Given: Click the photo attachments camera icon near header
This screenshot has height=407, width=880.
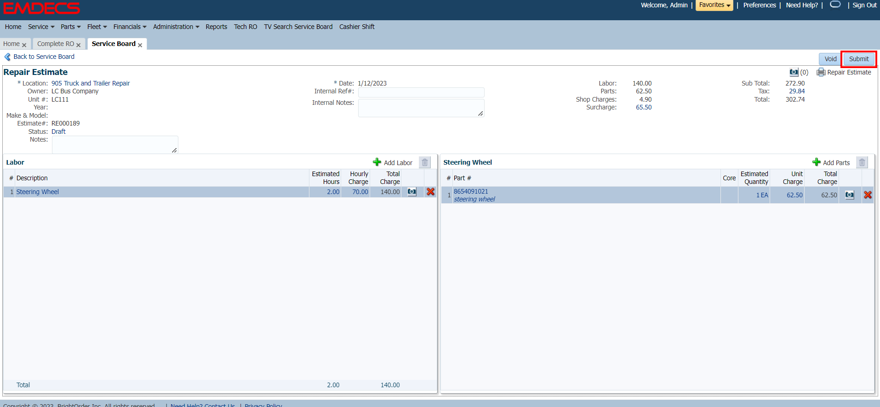Looking at the screenshot, I should point(794,72).
